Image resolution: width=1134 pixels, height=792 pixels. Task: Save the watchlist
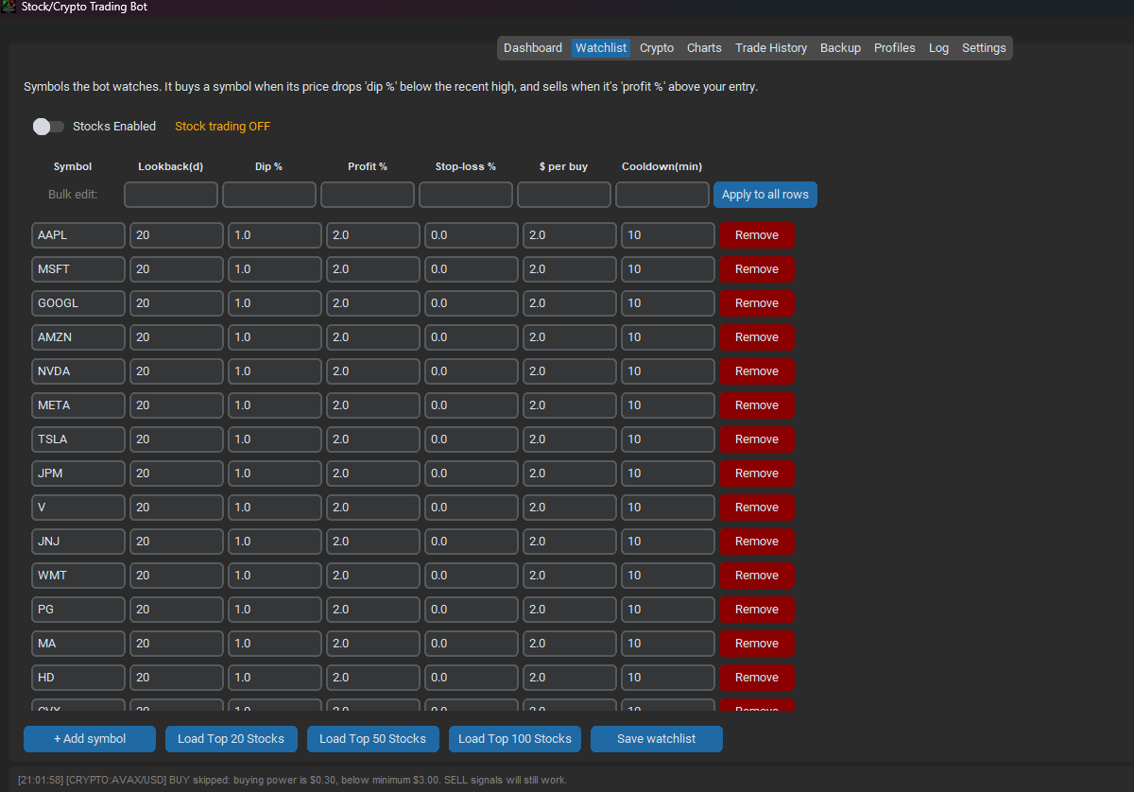657,739
